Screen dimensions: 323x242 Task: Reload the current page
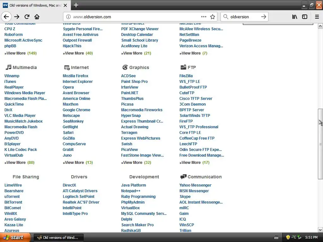tap(27, 17)
